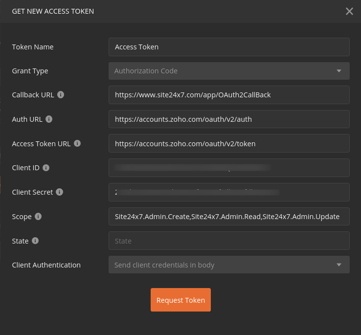Viewport: 361px width, 335px height.
Task: Click info icon beside Auth URL label
Action: pyautogui.click(x=49, y=119)
